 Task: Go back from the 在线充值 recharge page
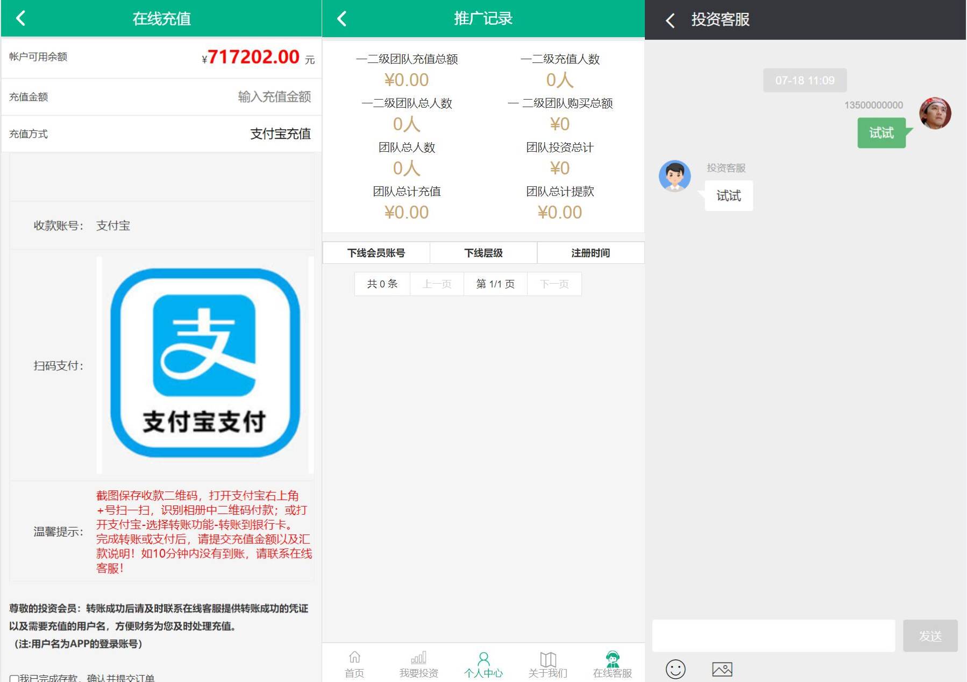point(21,19)
